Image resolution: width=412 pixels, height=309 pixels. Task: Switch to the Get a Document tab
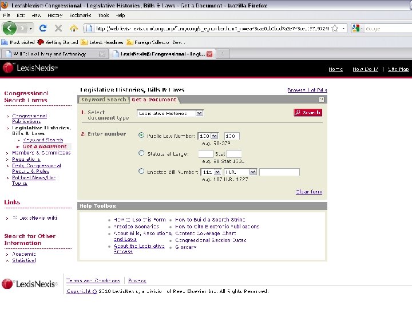154,100
